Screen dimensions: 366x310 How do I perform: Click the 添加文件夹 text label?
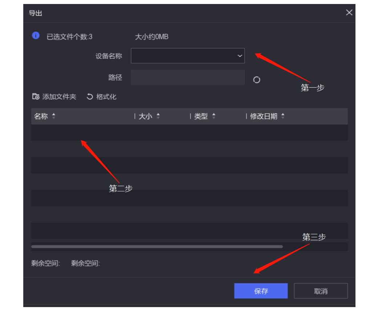(x=59, y=97)
